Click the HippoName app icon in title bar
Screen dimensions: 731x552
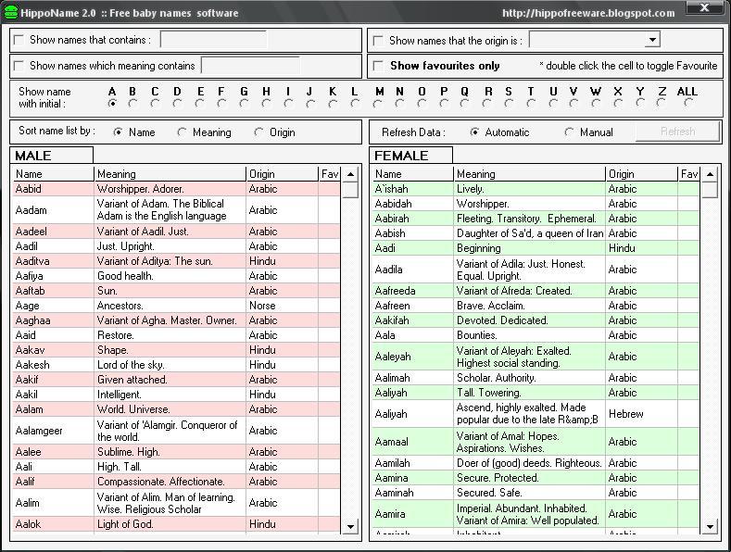pos(10,12)
